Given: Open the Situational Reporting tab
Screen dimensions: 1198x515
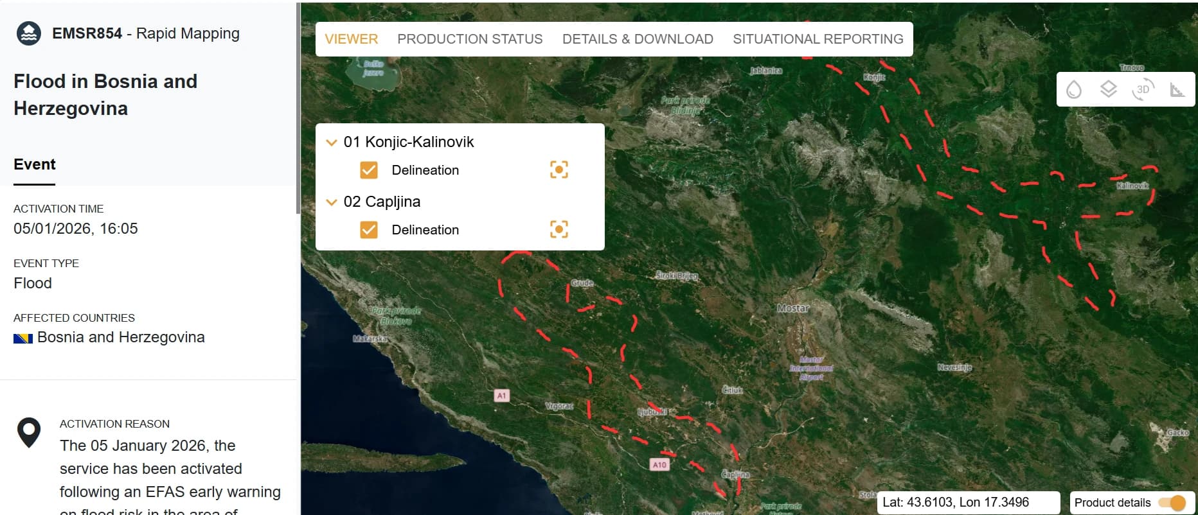Looking at the screenshot, I should click(818, 39).
